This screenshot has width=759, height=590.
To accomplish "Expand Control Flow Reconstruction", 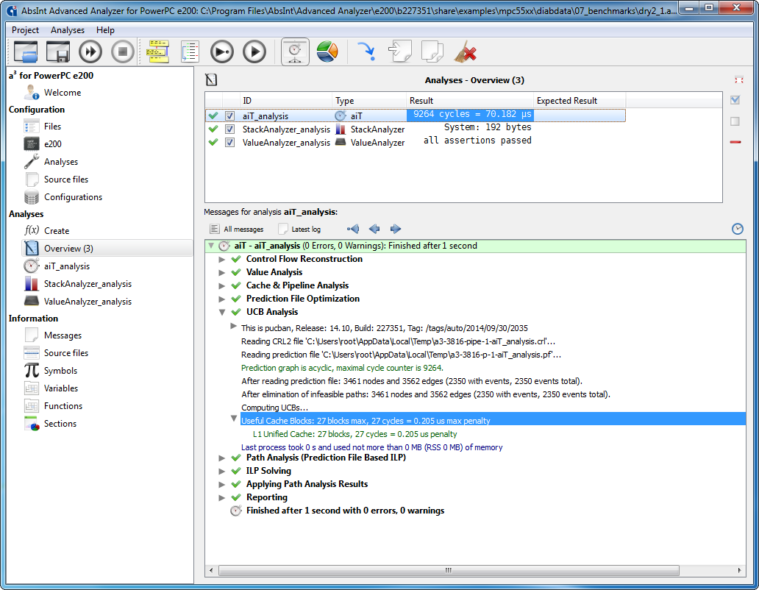I will pyautogui.click(x=221, y=260).
